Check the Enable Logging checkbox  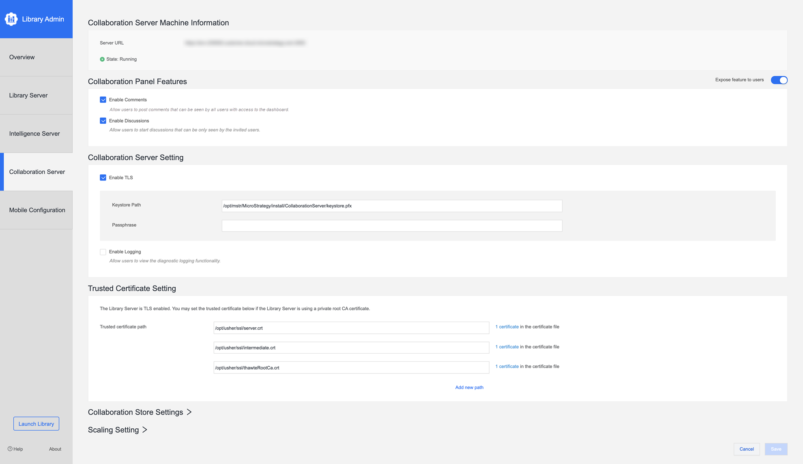click(103, 252)
